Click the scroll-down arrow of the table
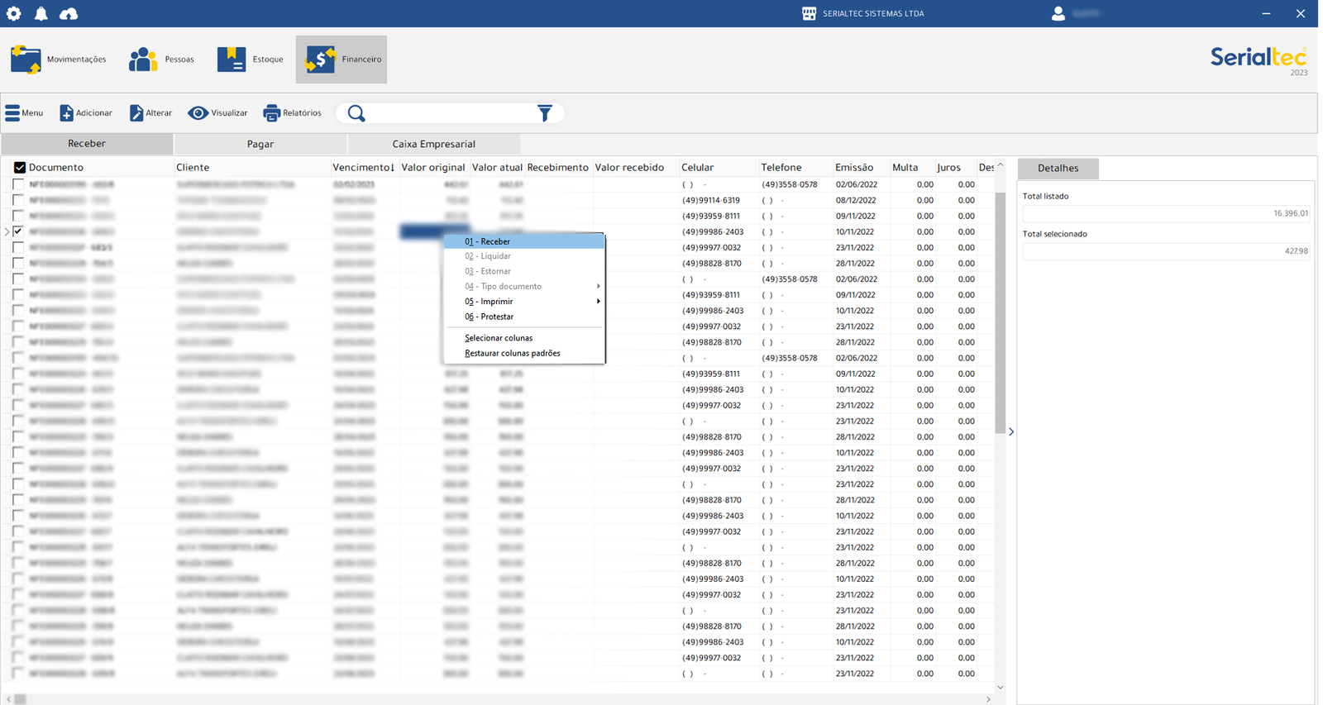 click(x=1000, y=688)
